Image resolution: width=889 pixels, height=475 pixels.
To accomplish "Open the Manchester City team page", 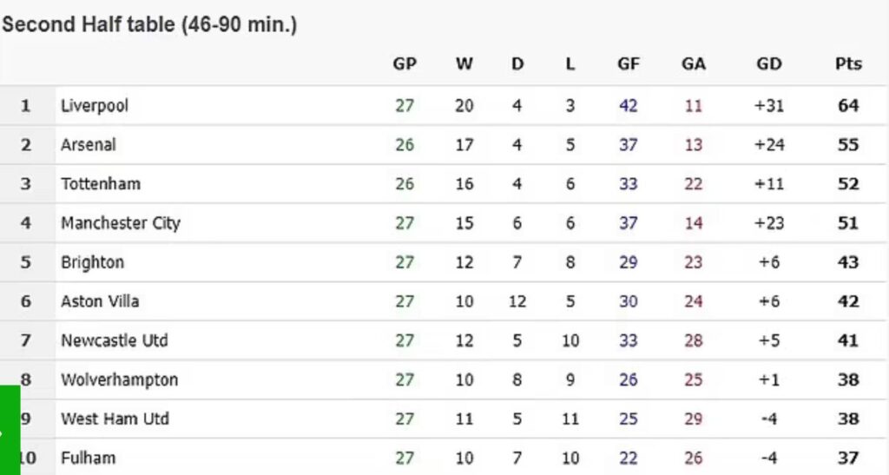I will click(121, 223).
